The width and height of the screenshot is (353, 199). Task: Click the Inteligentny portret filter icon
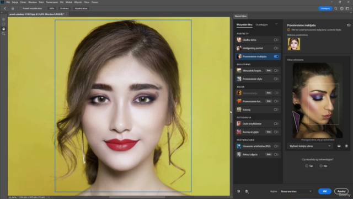(239, 48)
